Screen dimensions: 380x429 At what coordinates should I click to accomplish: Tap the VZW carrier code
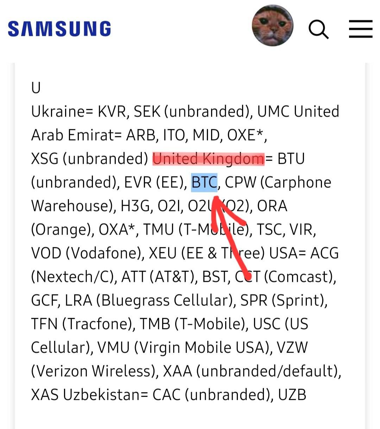point(292,348)
